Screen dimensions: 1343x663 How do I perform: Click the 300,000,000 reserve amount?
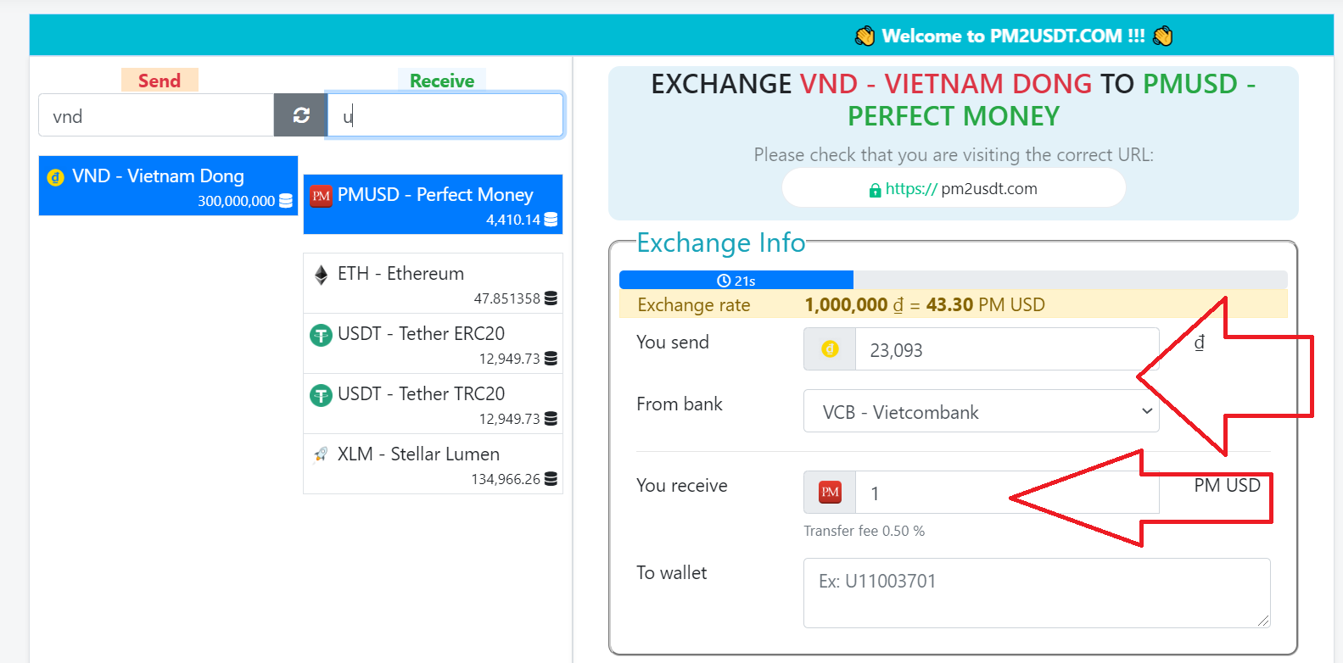pyautogui.click(x=236, y=201)
